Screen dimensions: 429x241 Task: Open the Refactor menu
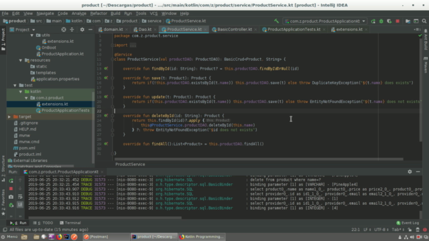99,13
